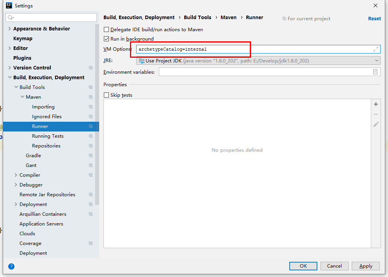Uncheck Run in background
The image size is (388, 277).
107,39
